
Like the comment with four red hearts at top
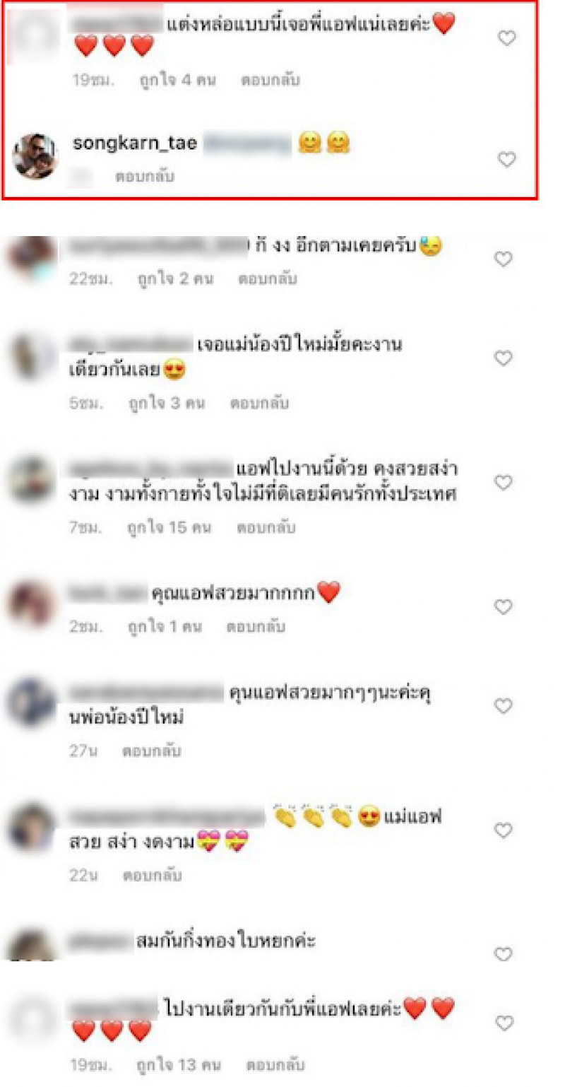point(507,39)
